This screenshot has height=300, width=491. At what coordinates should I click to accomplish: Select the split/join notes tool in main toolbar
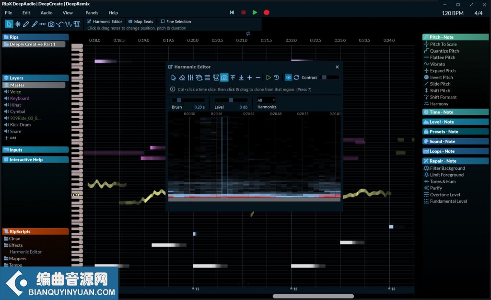tap(43, 24)
